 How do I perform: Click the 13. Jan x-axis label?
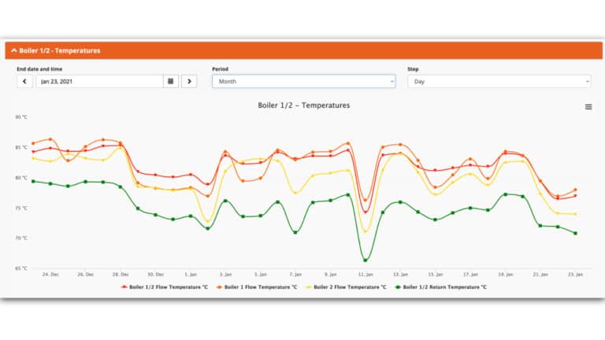(x=401, y=275)
